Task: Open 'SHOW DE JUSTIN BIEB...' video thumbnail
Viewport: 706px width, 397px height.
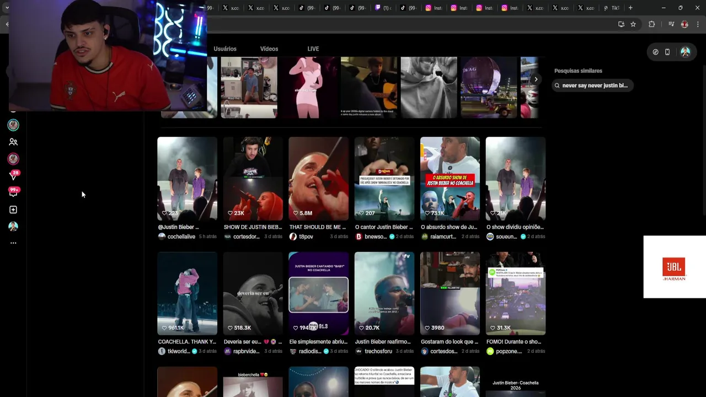Action: (x=253, y=179)
